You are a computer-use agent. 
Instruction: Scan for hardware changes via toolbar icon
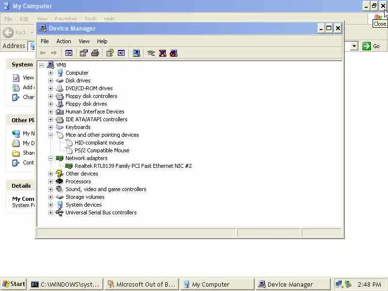[136, 53]
